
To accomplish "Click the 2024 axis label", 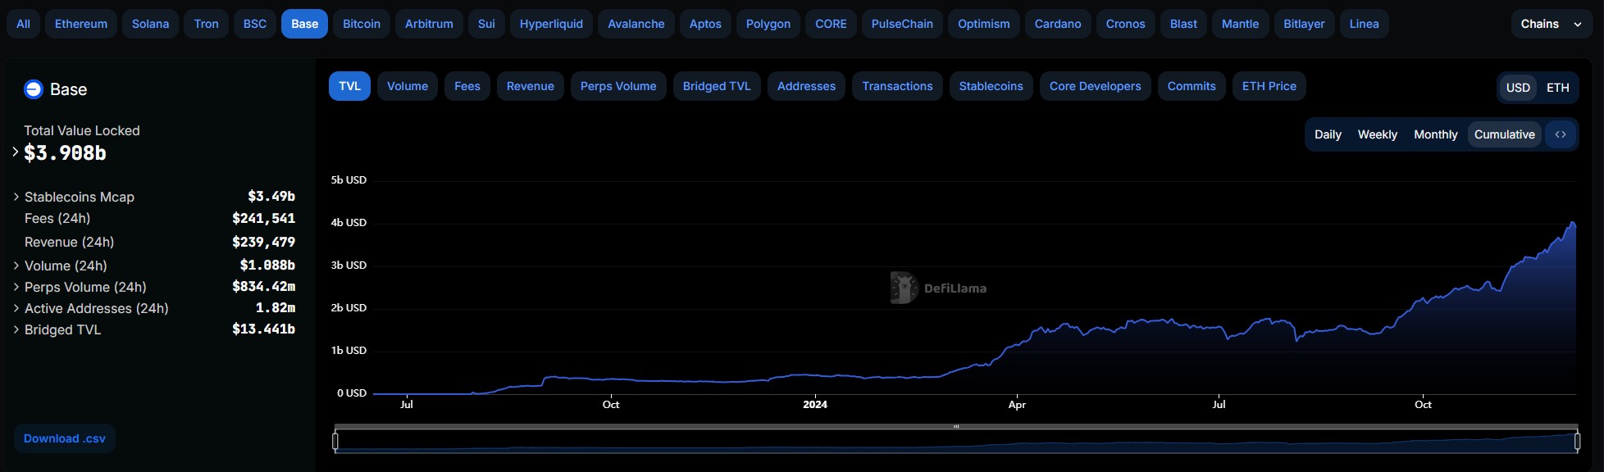I will [814, 404].
